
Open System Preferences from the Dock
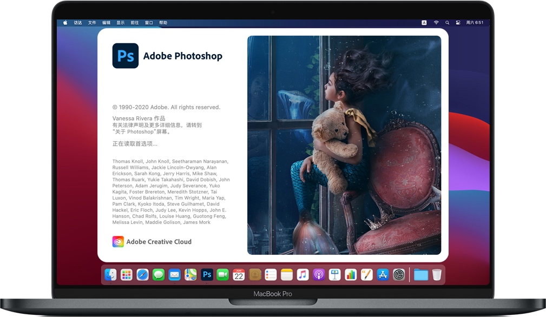[x=398, y=274]
